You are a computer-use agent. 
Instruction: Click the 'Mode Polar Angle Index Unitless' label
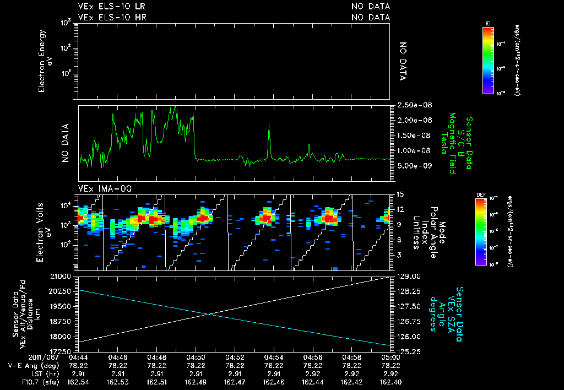click(429, 232)
